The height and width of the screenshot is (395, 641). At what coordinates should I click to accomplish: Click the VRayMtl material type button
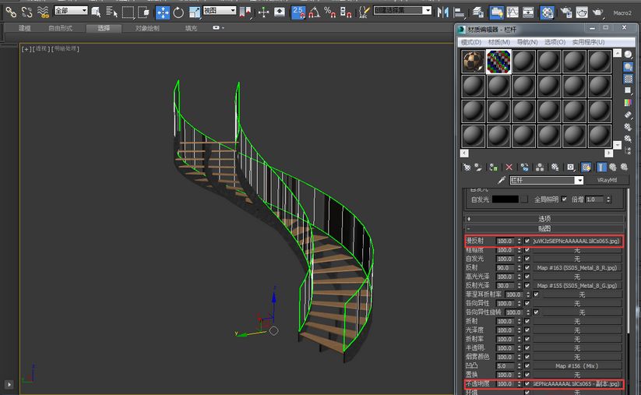point(607,180)
